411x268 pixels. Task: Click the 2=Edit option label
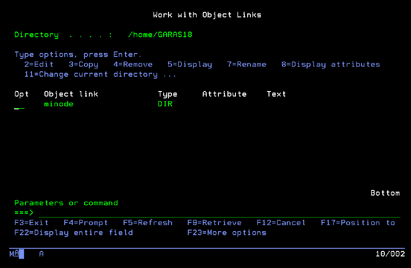[x=39, y=65]
